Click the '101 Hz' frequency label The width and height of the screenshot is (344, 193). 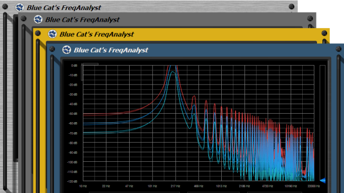click(152, 186)
